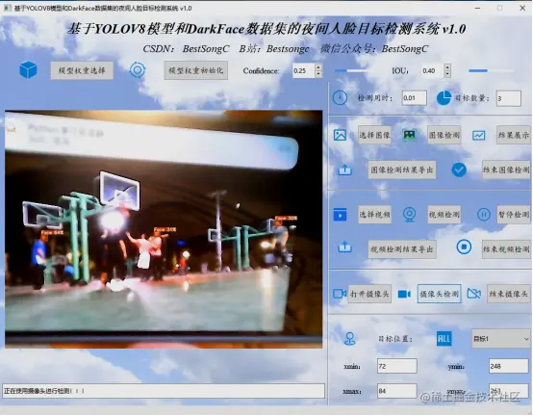Click the IOU value field 0.40
Image resolution: width=533 pixels, height=416 pixels.
[x=433, y=70]
